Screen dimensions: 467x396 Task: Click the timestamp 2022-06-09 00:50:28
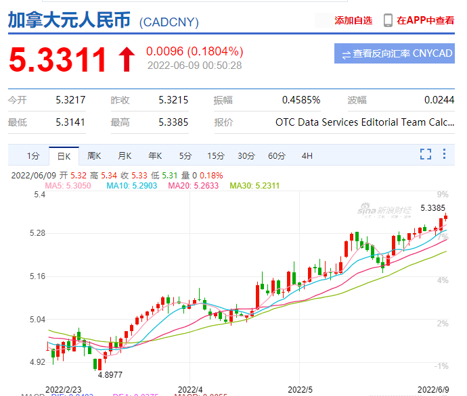coord(194,66)
